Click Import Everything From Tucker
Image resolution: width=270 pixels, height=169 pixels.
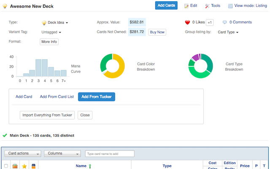47,115
